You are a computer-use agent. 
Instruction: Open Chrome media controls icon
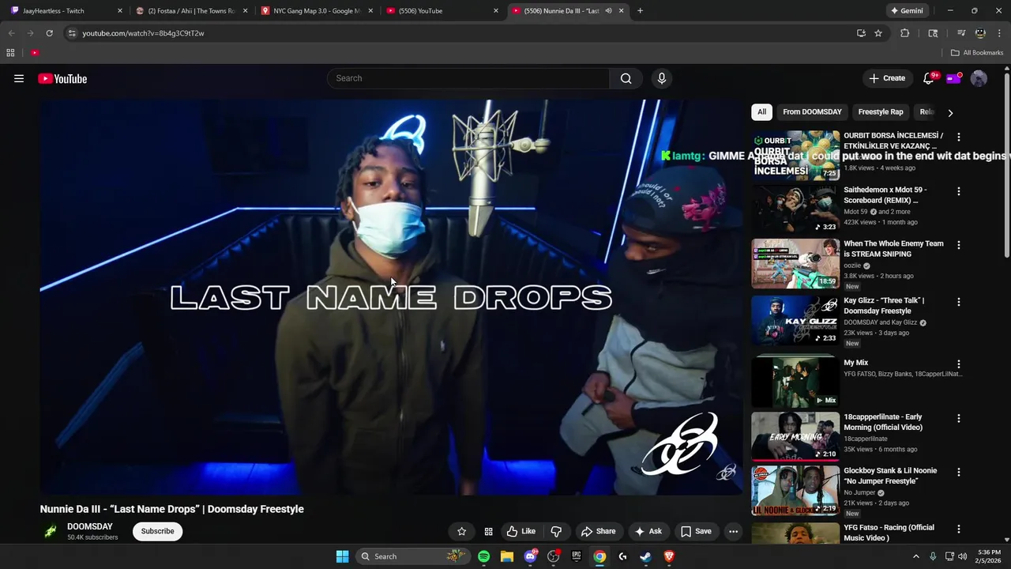[x=961, y=33]
